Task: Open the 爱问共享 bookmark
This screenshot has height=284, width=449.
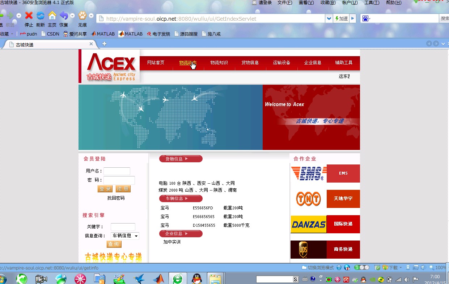Action: 75,34
